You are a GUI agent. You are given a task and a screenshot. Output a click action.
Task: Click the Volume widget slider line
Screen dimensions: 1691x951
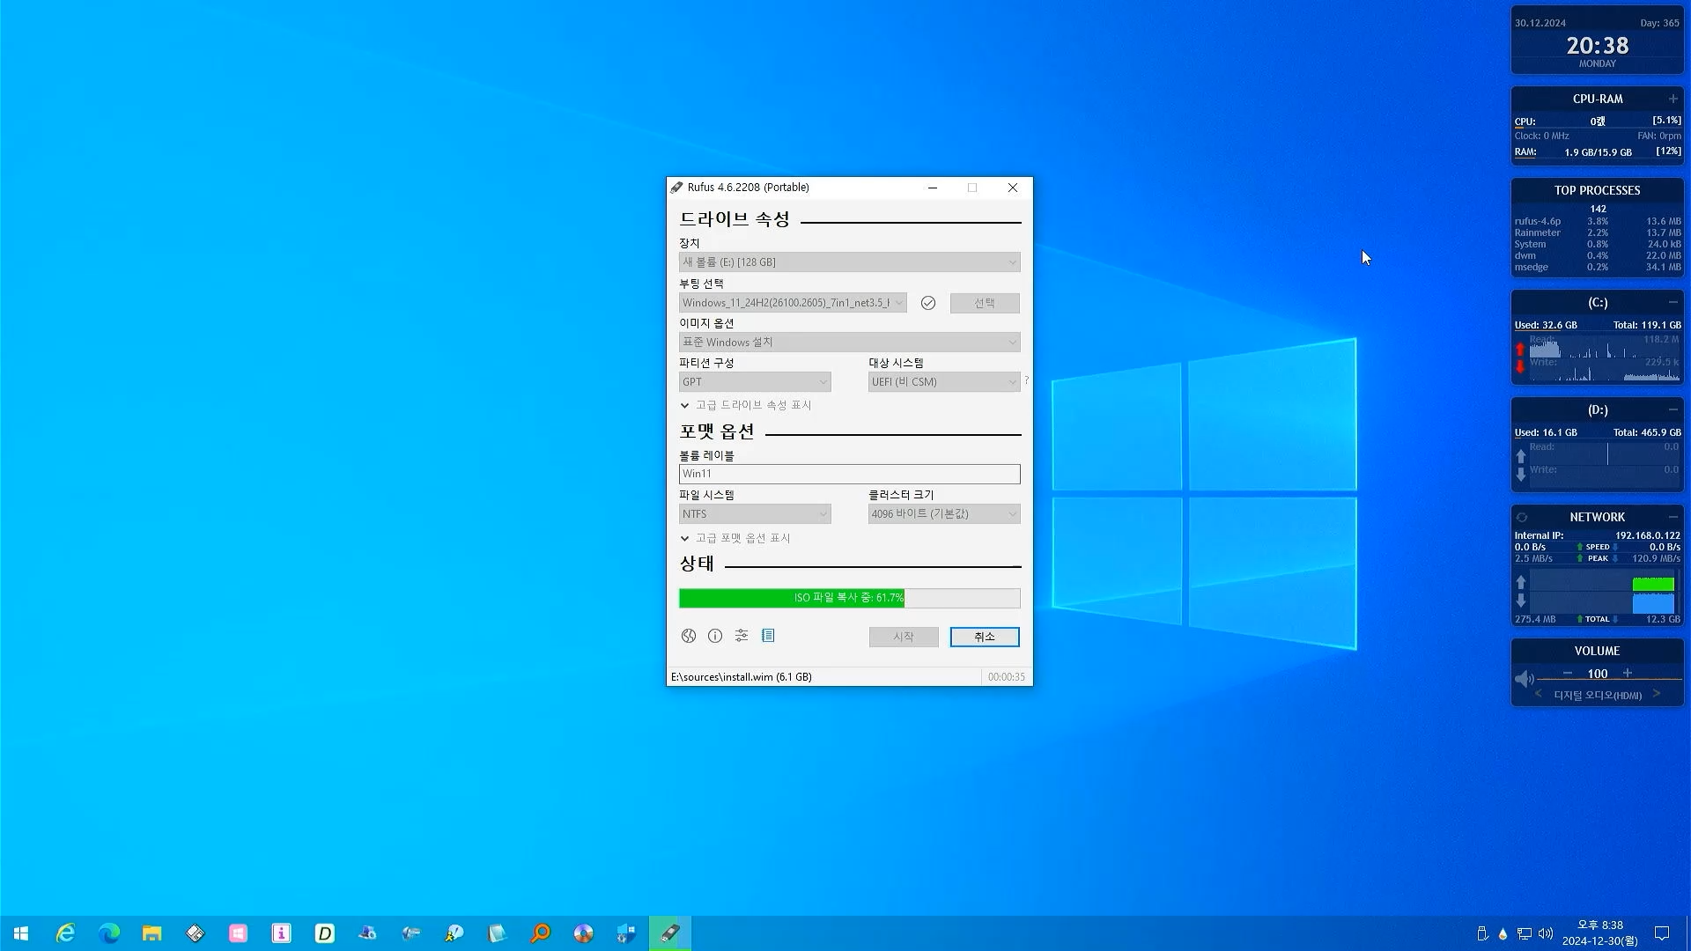pyautogui.click(x=1610, y=681)
